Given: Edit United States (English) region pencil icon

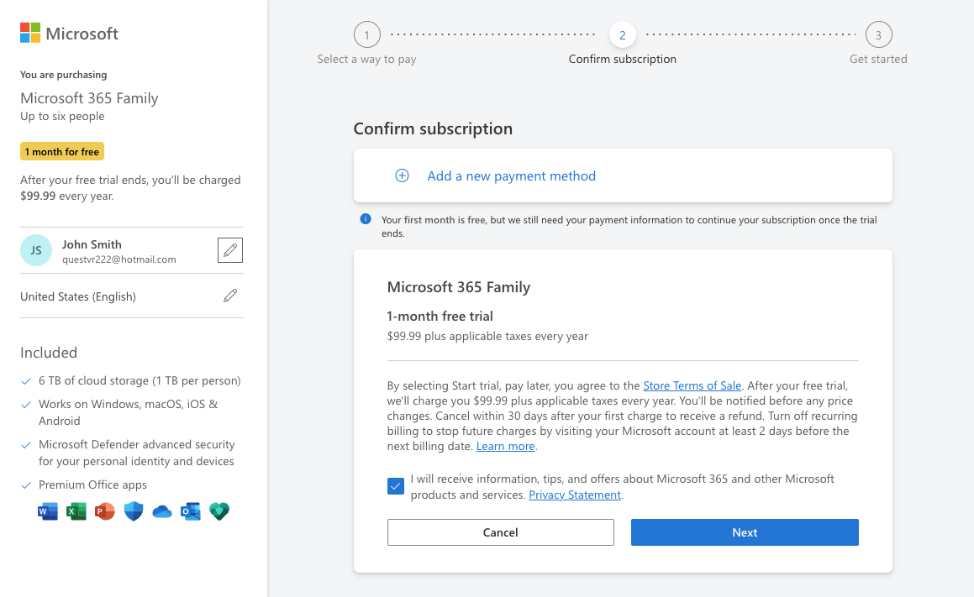Looking at the screenshot, I should pyautogui.click(x=229, y=296).
